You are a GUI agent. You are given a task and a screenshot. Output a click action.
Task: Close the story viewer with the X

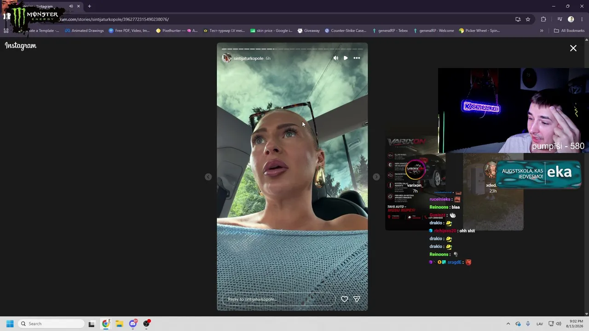coord(573,48)
